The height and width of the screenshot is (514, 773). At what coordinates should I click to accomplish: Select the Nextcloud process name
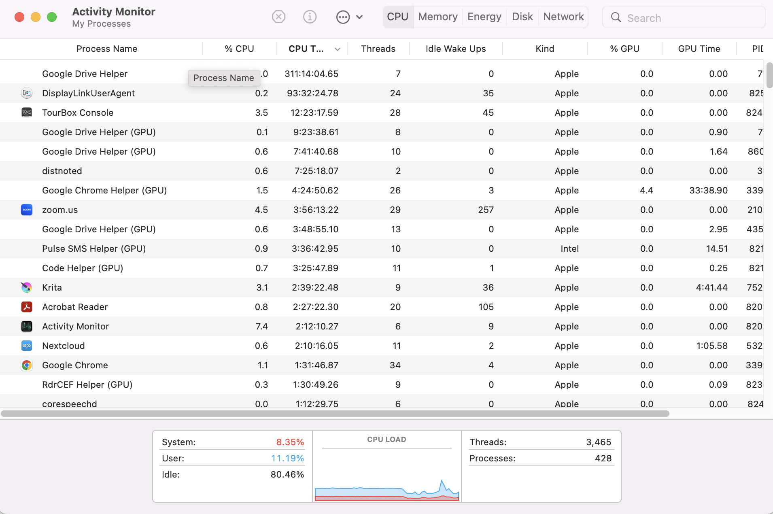(64, 346)
